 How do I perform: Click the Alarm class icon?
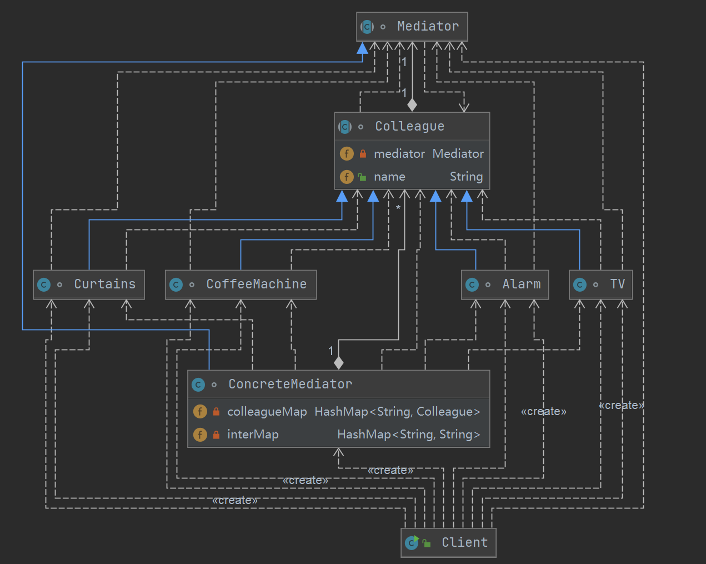[x=472, y=285]
